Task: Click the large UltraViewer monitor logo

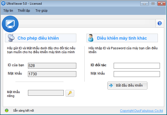Action: click(10, 24)
